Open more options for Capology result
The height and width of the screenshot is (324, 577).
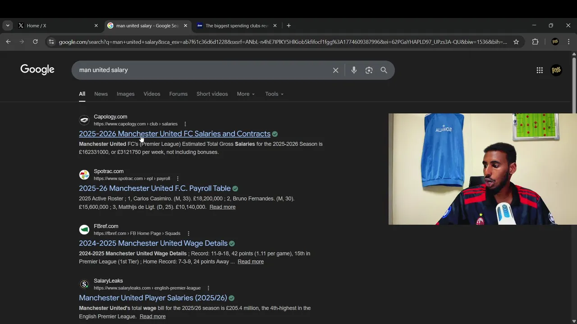185,124
